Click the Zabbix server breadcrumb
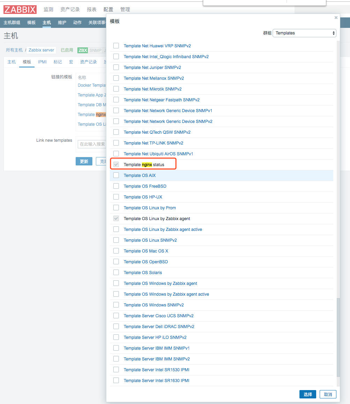This screenshot has width=350, height=404. (x=41, y=50)
